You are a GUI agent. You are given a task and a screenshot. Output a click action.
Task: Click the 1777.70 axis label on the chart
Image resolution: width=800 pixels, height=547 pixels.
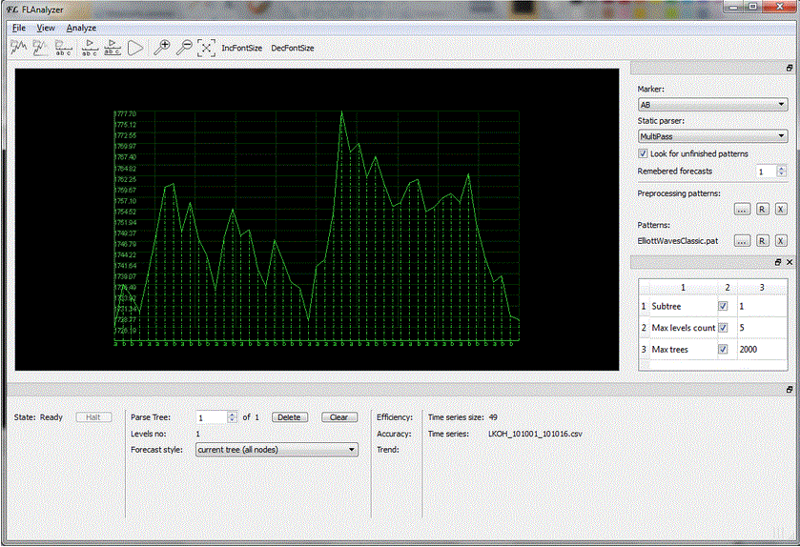point(125,113)
